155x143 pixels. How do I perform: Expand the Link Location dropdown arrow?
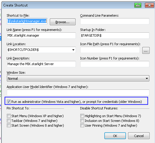73,50
